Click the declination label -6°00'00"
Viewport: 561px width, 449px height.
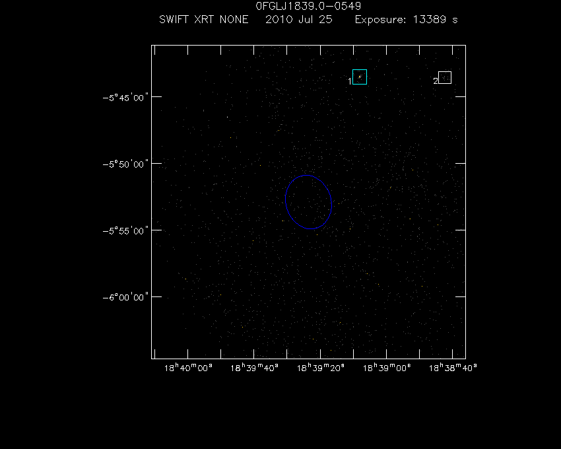click(125, 297)
